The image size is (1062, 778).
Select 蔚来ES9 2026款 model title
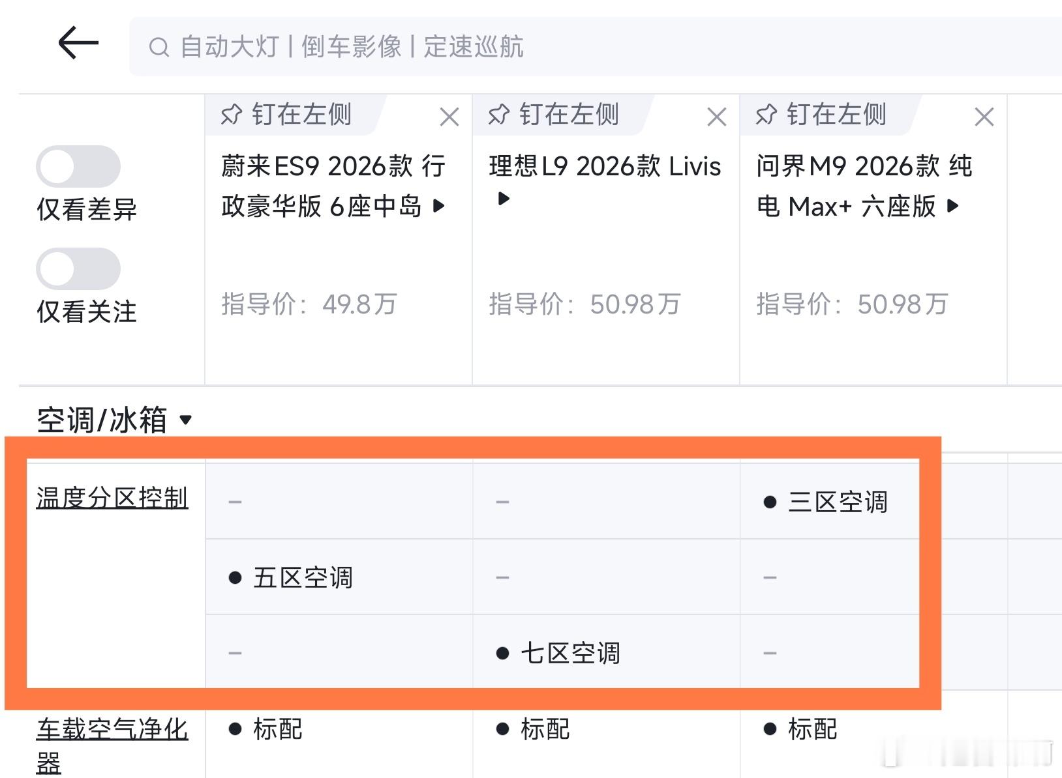tap(333, 186)
